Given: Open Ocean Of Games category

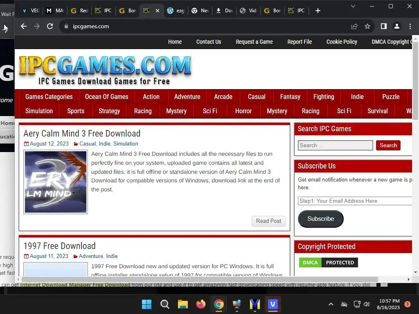Looking at the screenshot, I should (107, 96).
